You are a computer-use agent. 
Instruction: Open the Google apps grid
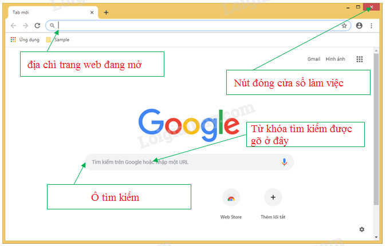click(x=360, y=59)
